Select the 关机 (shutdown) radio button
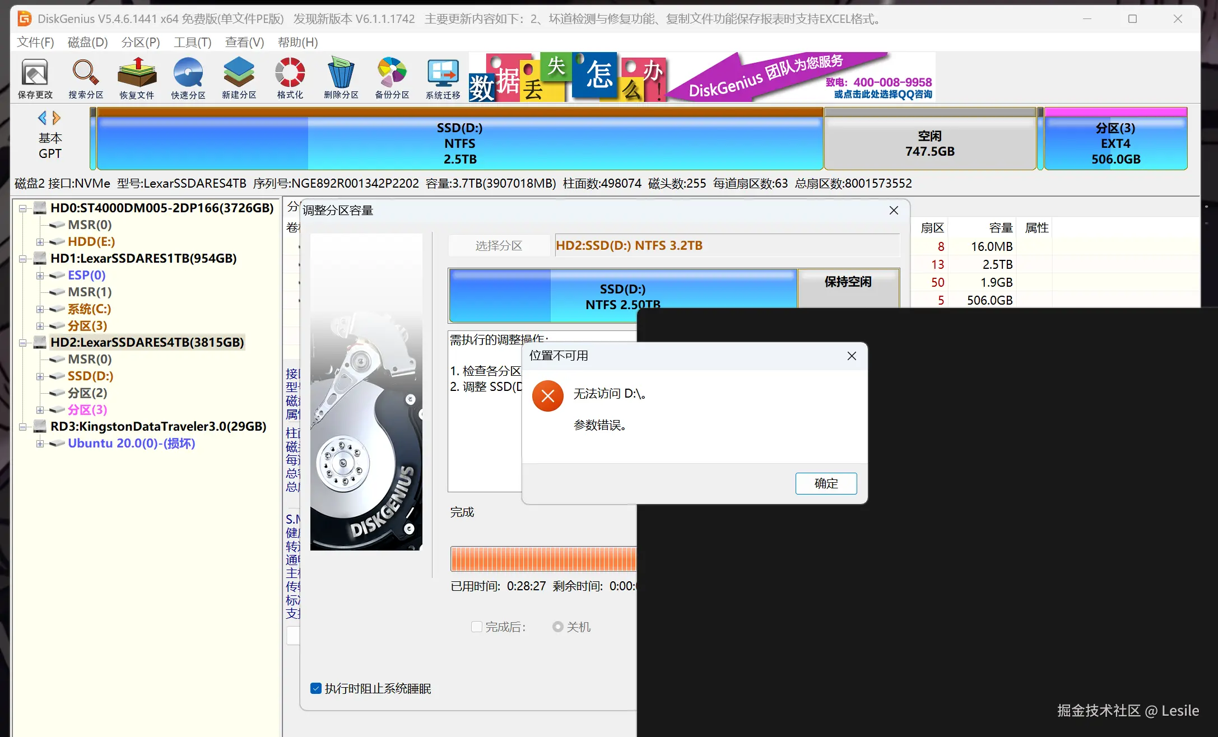The width and height of the screenshot is (1218, 737). tap(558, 627)
